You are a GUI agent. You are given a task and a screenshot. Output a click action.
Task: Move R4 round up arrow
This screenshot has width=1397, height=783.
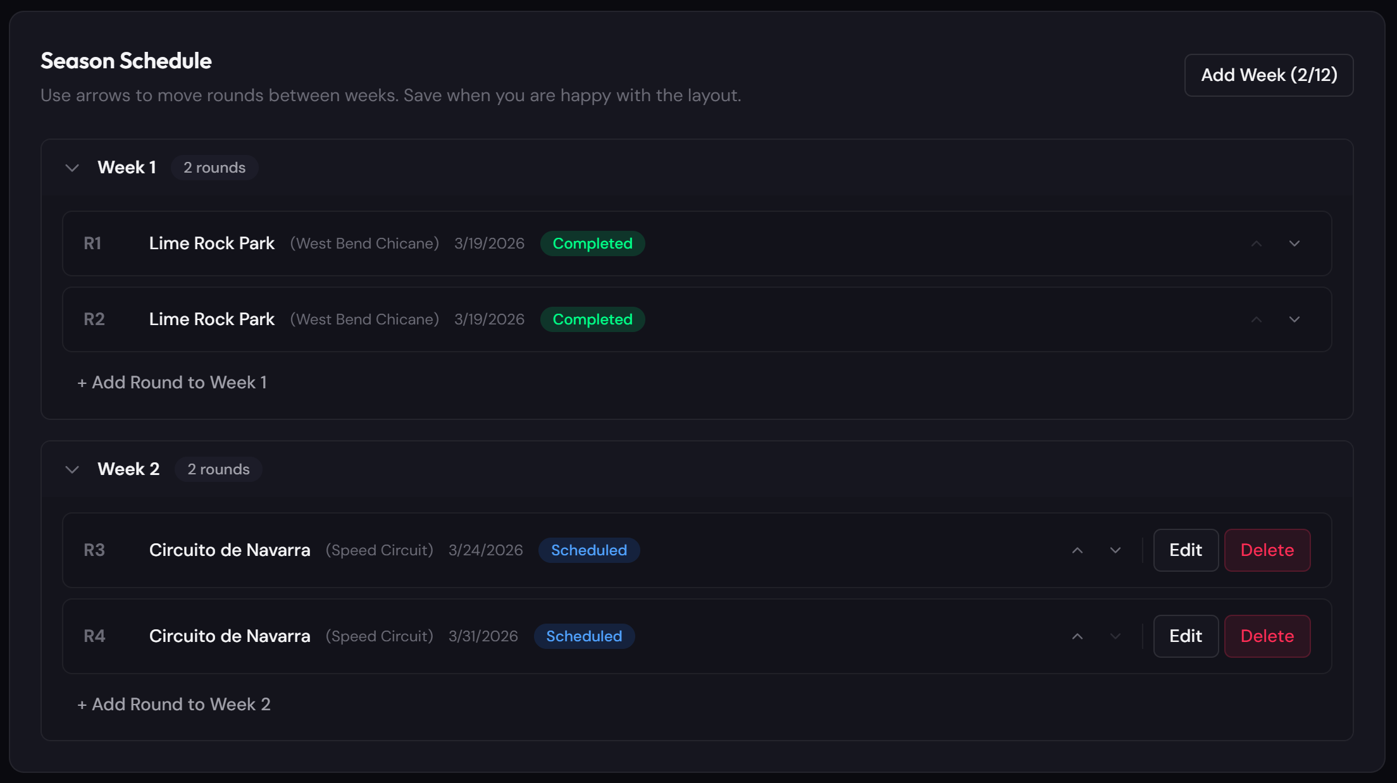click(1077, 636)
